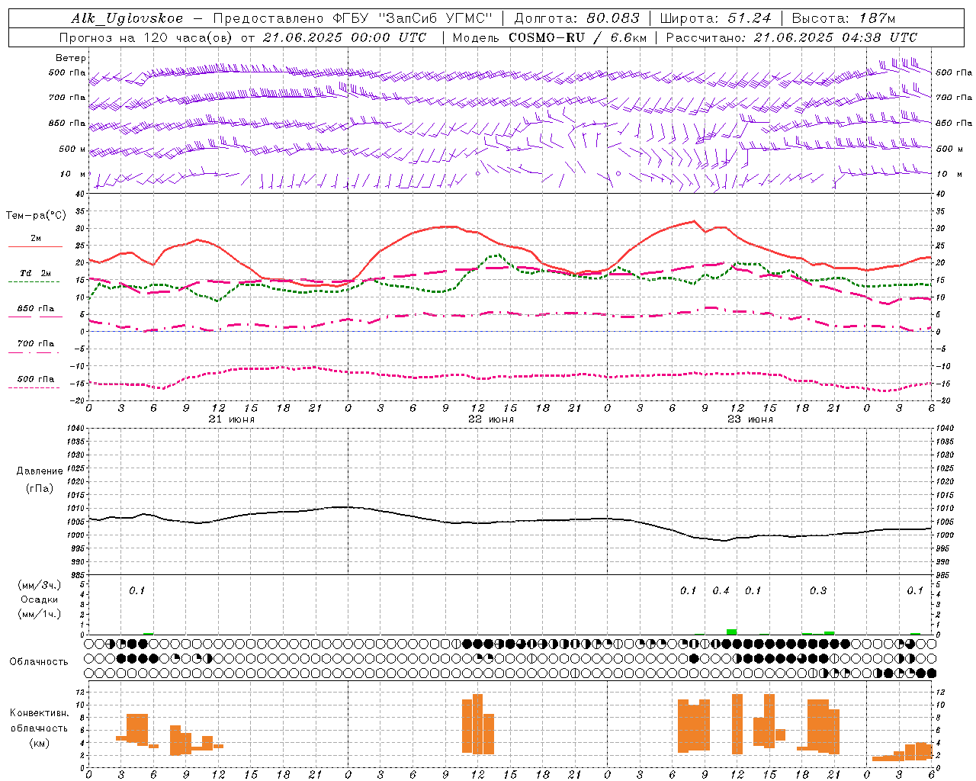This screenshot has height=781, width=976.
Task: Click the Конвективн. облачность panel label
Action: tap(39, 728)
